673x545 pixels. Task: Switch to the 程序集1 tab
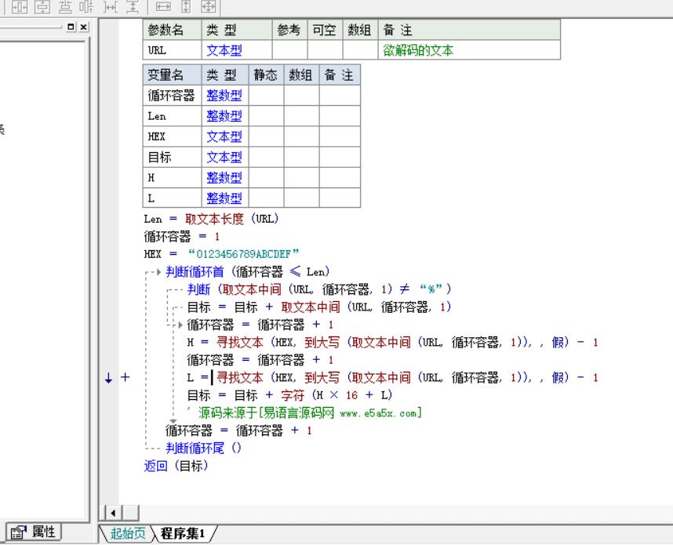pyautogui.click(x=184, y=533)
